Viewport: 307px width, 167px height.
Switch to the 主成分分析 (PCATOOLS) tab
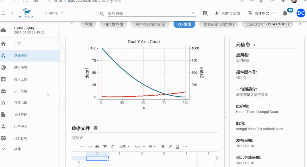268,24
